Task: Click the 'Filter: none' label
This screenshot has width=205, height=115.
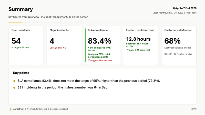Action: pyautogui.click(x=191, y=13)
